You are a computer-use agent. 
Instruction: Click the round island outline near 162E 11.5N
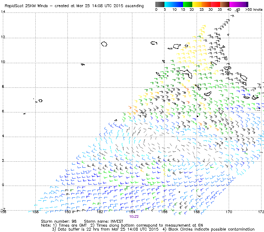104,44
